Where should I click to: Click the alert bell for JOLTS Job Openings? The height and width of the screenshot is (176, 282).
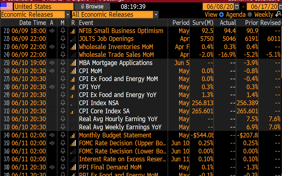pyautogui.click(x=63, y=39)
